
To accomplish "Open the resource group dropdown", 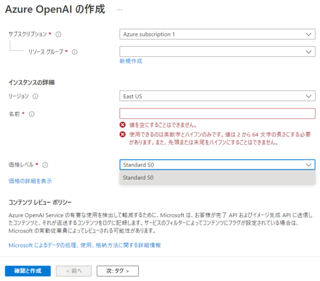I will click(218, 52).
